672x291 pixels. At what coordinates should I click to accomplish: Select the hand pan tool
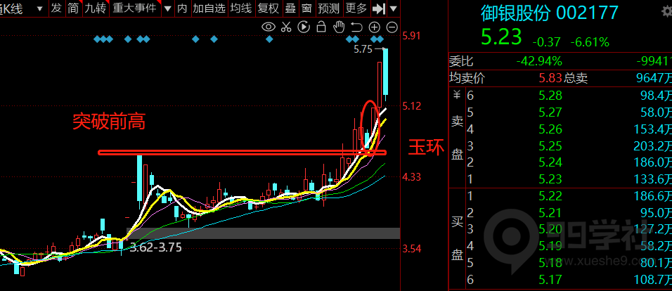point(338,27)
